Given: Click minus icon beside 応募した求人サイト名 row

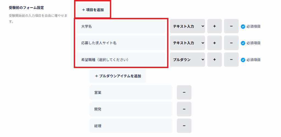Looking at the screenshot, I should point(231,43).
